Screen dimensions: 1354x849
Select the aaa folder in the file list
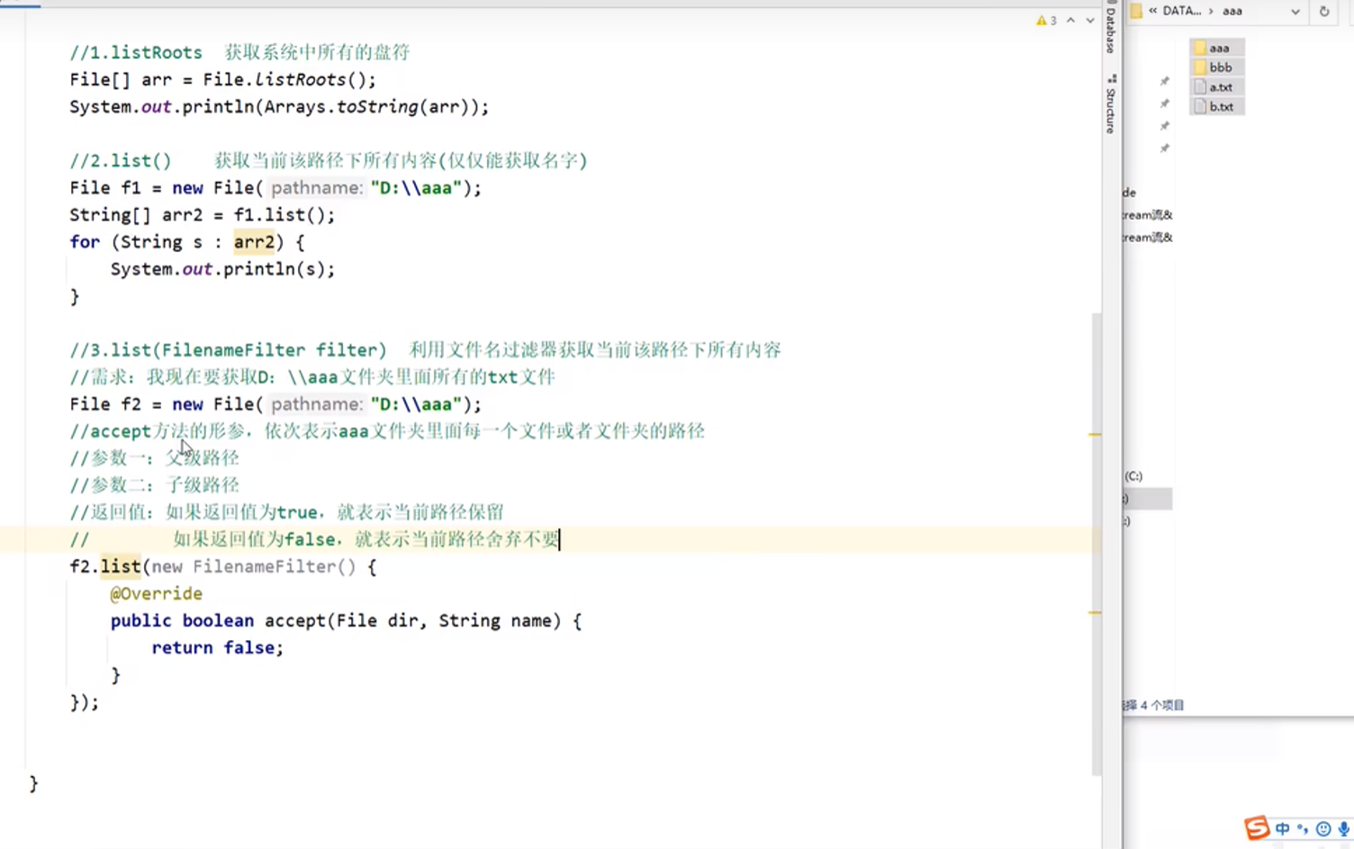(x=1218, y=48)
